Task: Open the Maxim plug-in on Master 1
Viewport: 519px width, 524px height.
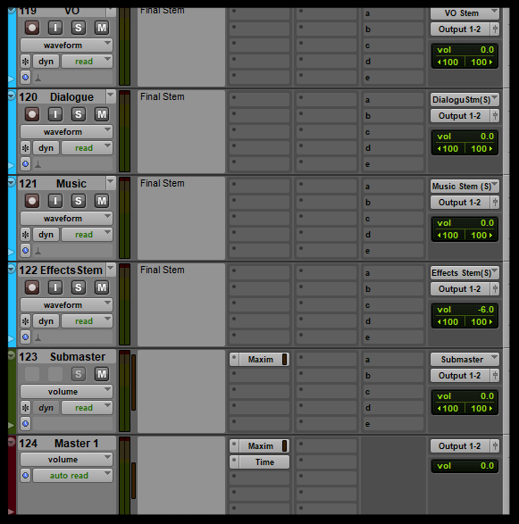Action: (261, 445)
